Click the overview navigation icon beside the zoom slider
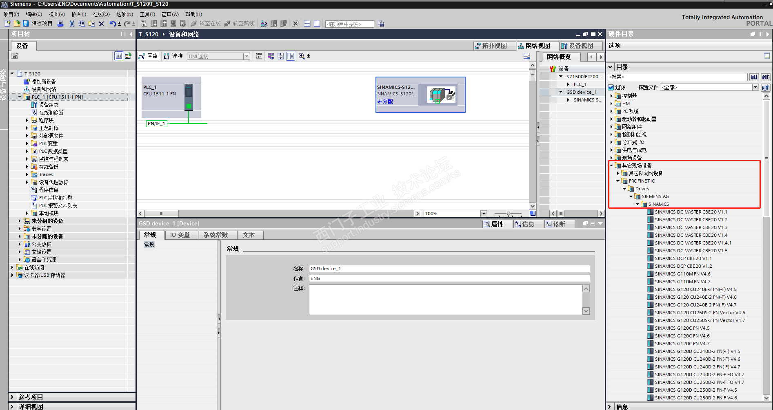 [533, 214]
